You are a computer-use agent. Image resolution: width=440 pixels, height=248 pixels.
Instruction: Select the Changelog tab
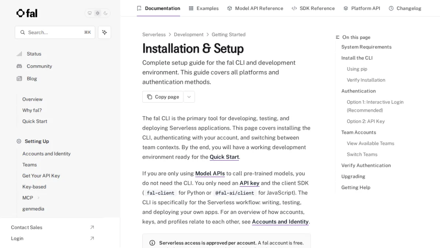(405, 8)
